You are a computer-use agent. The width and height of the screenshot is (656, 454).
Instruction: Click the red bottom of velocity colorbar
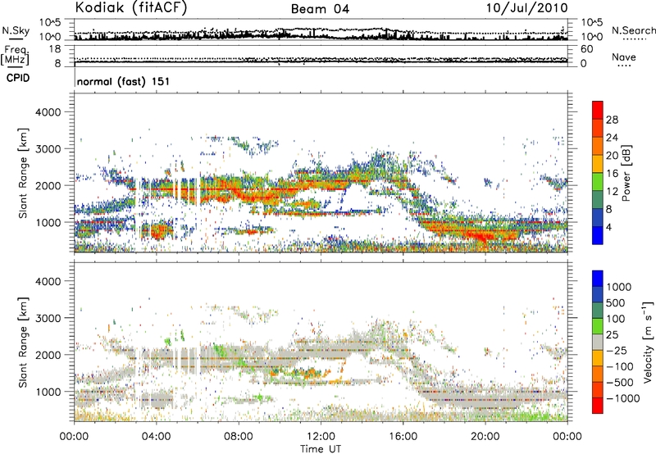pyautogui.click(x=598, y=406)
